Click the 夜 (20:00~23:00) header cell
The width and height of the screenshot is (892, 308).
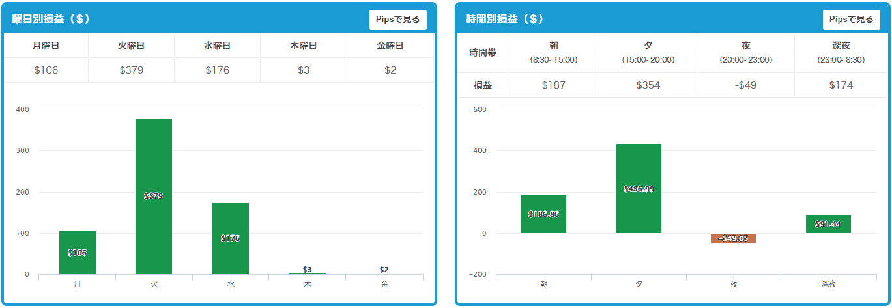[x=745, y=53]
